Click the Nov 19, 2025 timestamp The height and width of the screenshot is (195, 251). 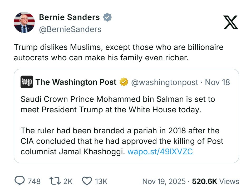[x=164, y=181]
